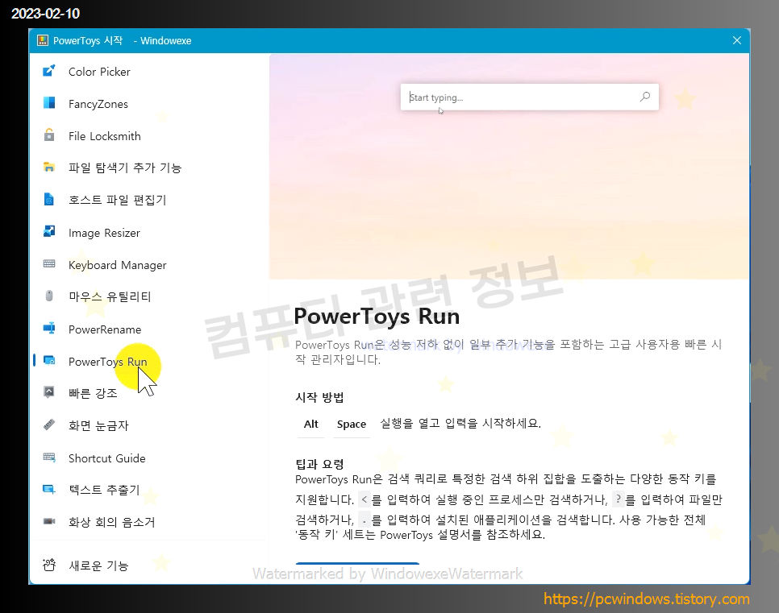Click the 텍스트 추출기 icon
This screenshot has width=779, height=613.
tap(48, 490)
